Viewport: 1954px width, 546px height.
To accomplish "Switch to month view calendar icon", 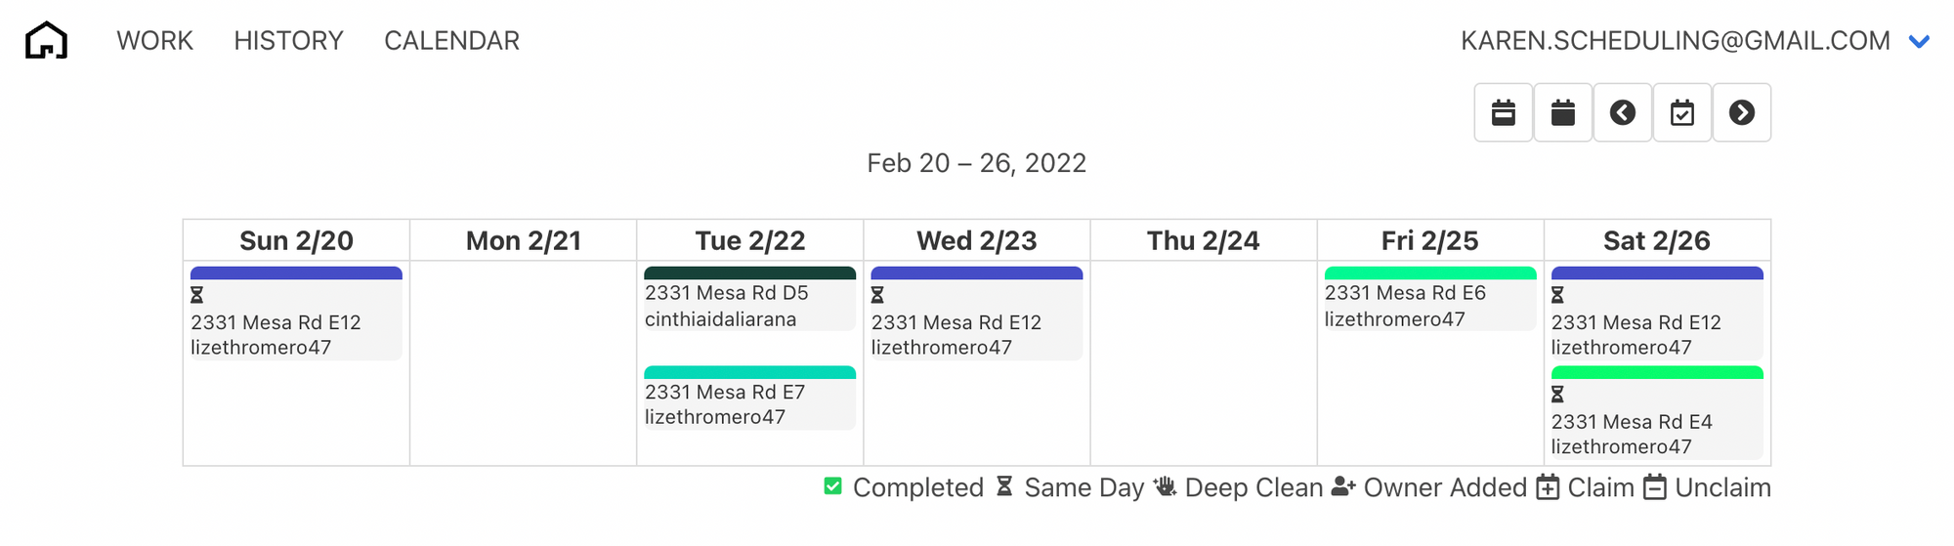I will [x=1563, y=113].
